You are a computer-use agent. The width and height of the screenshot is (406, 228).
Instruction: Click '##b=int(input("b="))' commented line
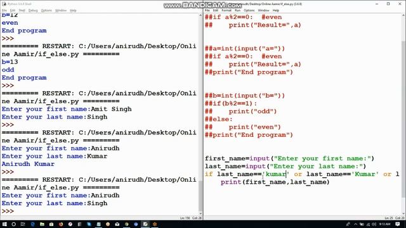coord(245,96)
